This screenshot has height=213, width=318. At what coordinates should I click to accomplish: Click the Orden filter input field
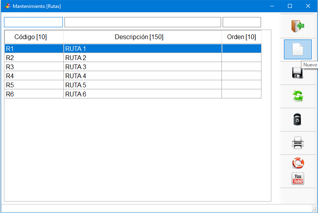click(x=242, y=22)
